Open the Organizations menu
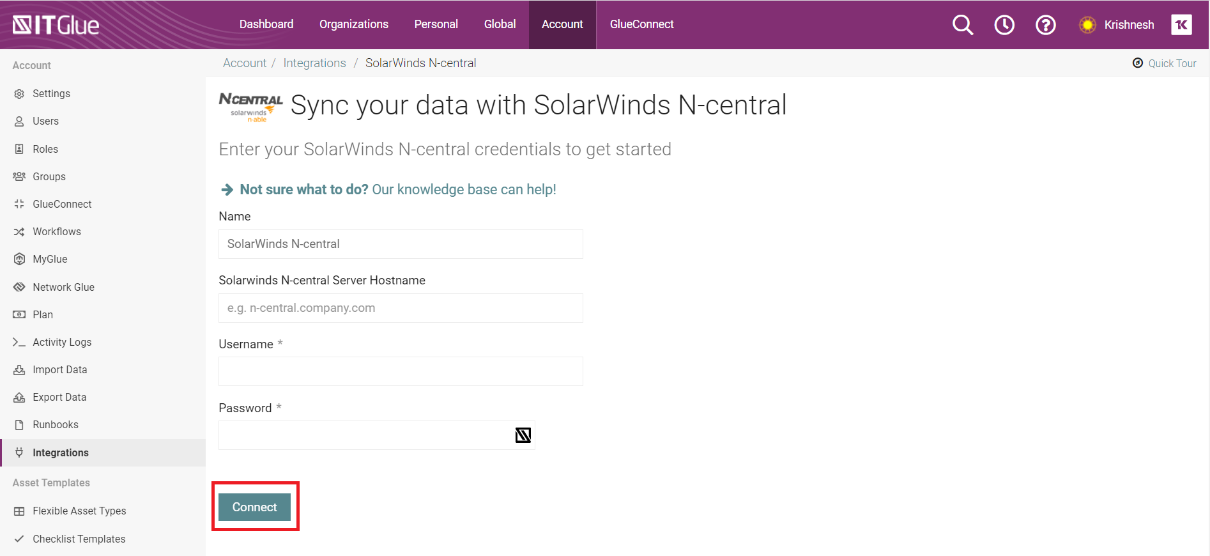Screen dimensions: 1210x556 point(354,24)
